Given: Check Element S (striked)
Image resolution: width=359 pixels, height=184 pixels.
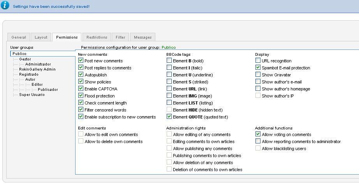Looking at the screenshot, I should 169,81.
